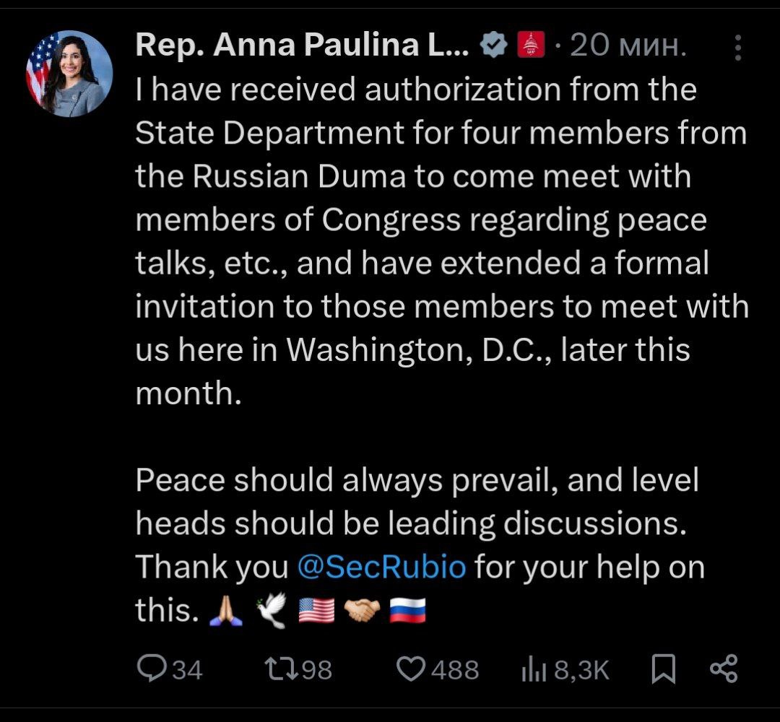Click the praying hands emoji

point(223,612)
